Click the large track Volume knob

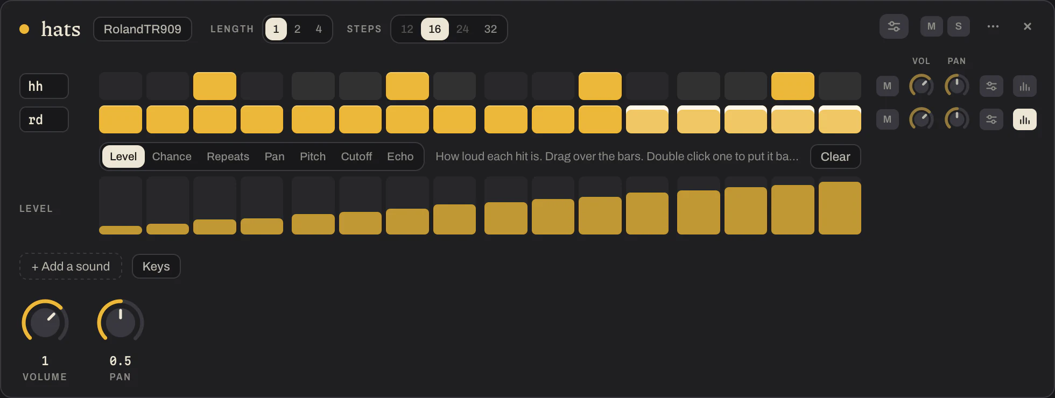pyautogui.click(x=45, y=322)
